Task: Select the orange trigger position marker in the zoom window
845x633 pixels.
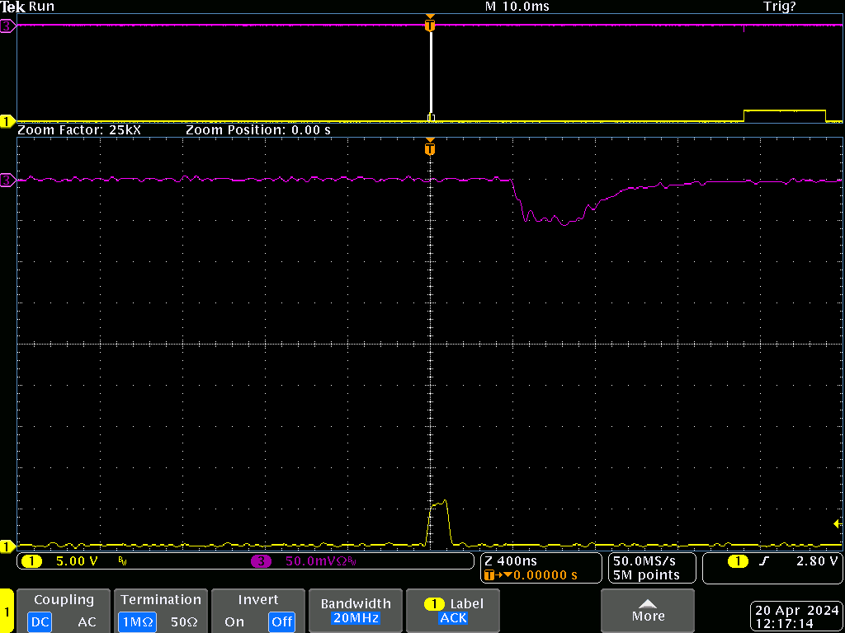Action: (x=429, y=149)
